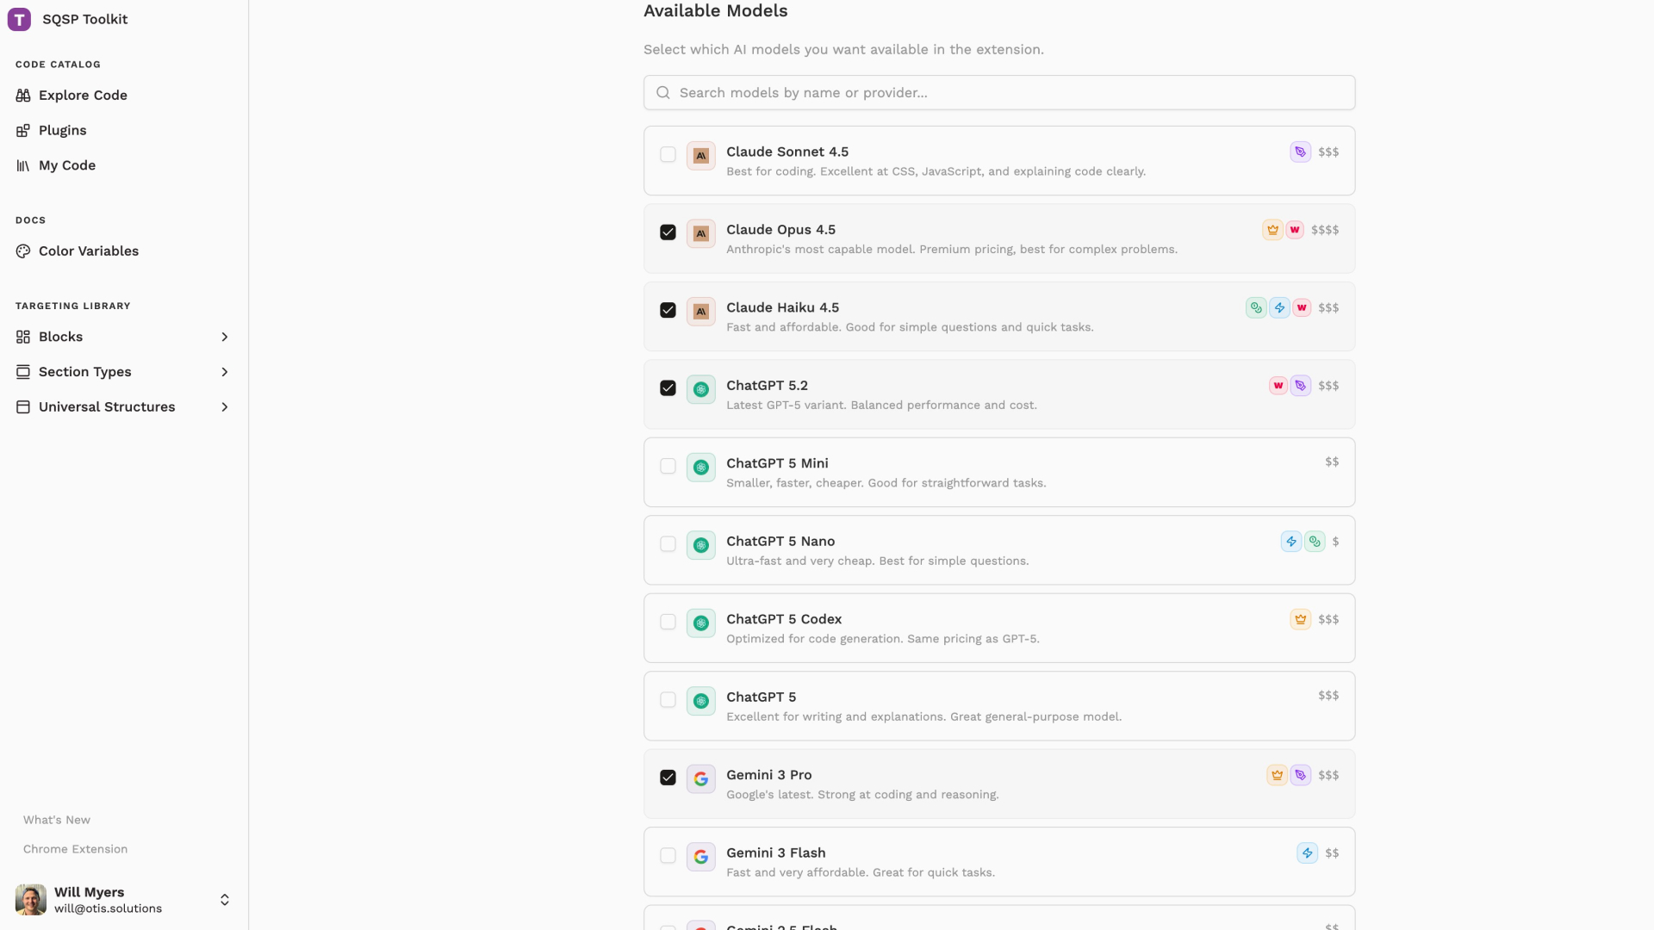Click the coins badge on ChatGPT 5 Nano
Image resolution: width=1654 pixels, height=930 pixels.
point(1315,542)
